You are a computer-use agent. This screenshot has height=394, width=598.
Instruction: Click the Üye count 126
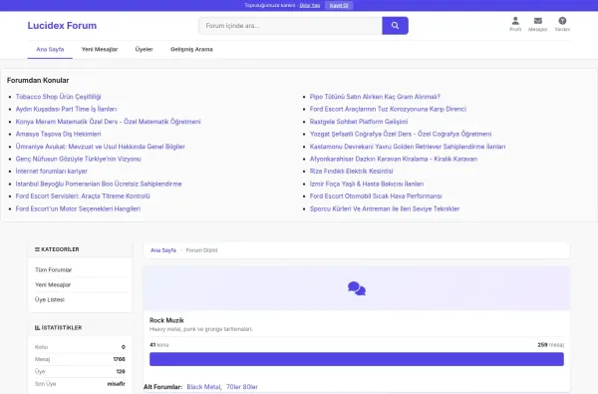point(121,371)
